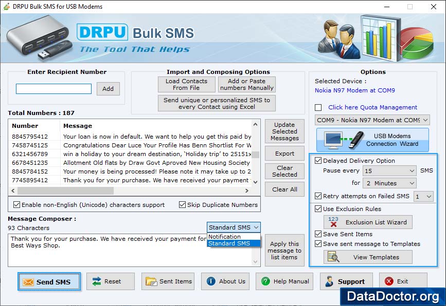Click the Message column header
This screenshot has width=446, height=306.
click(x=156, y=126)
